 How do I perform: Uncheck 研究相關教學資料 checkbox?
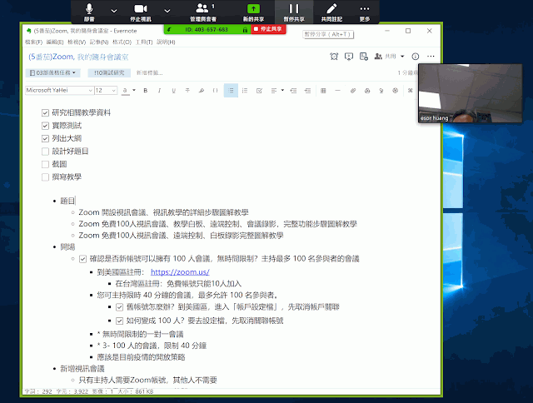pyautogui.click(x=45, y=112)
